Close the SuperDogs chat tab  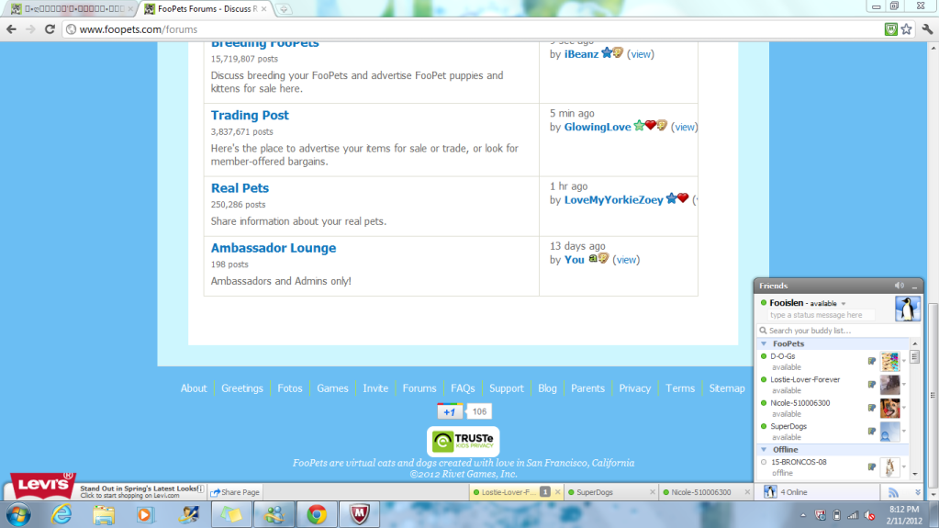(652, 492)
